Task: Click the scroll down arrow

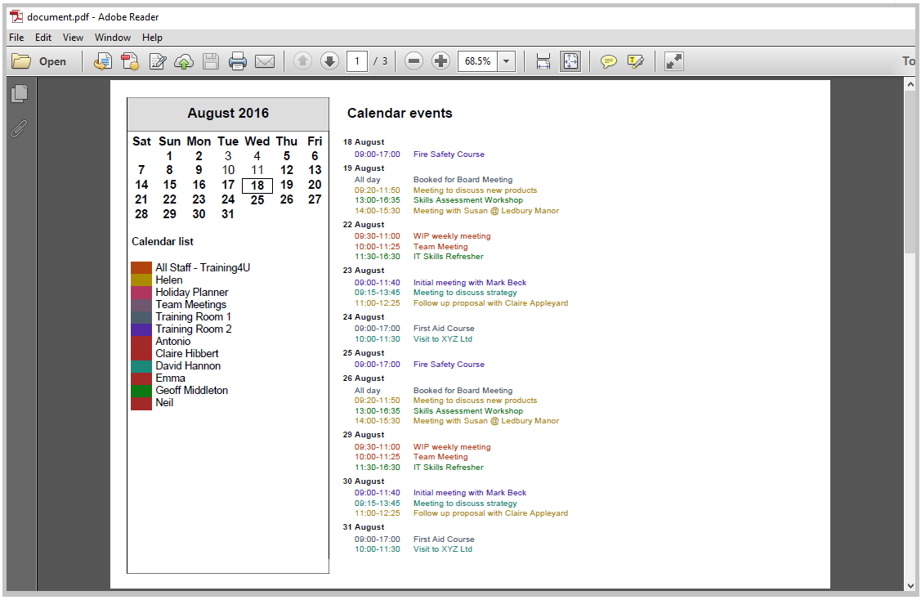Action: pyautogui.click(x=910, y=585)
